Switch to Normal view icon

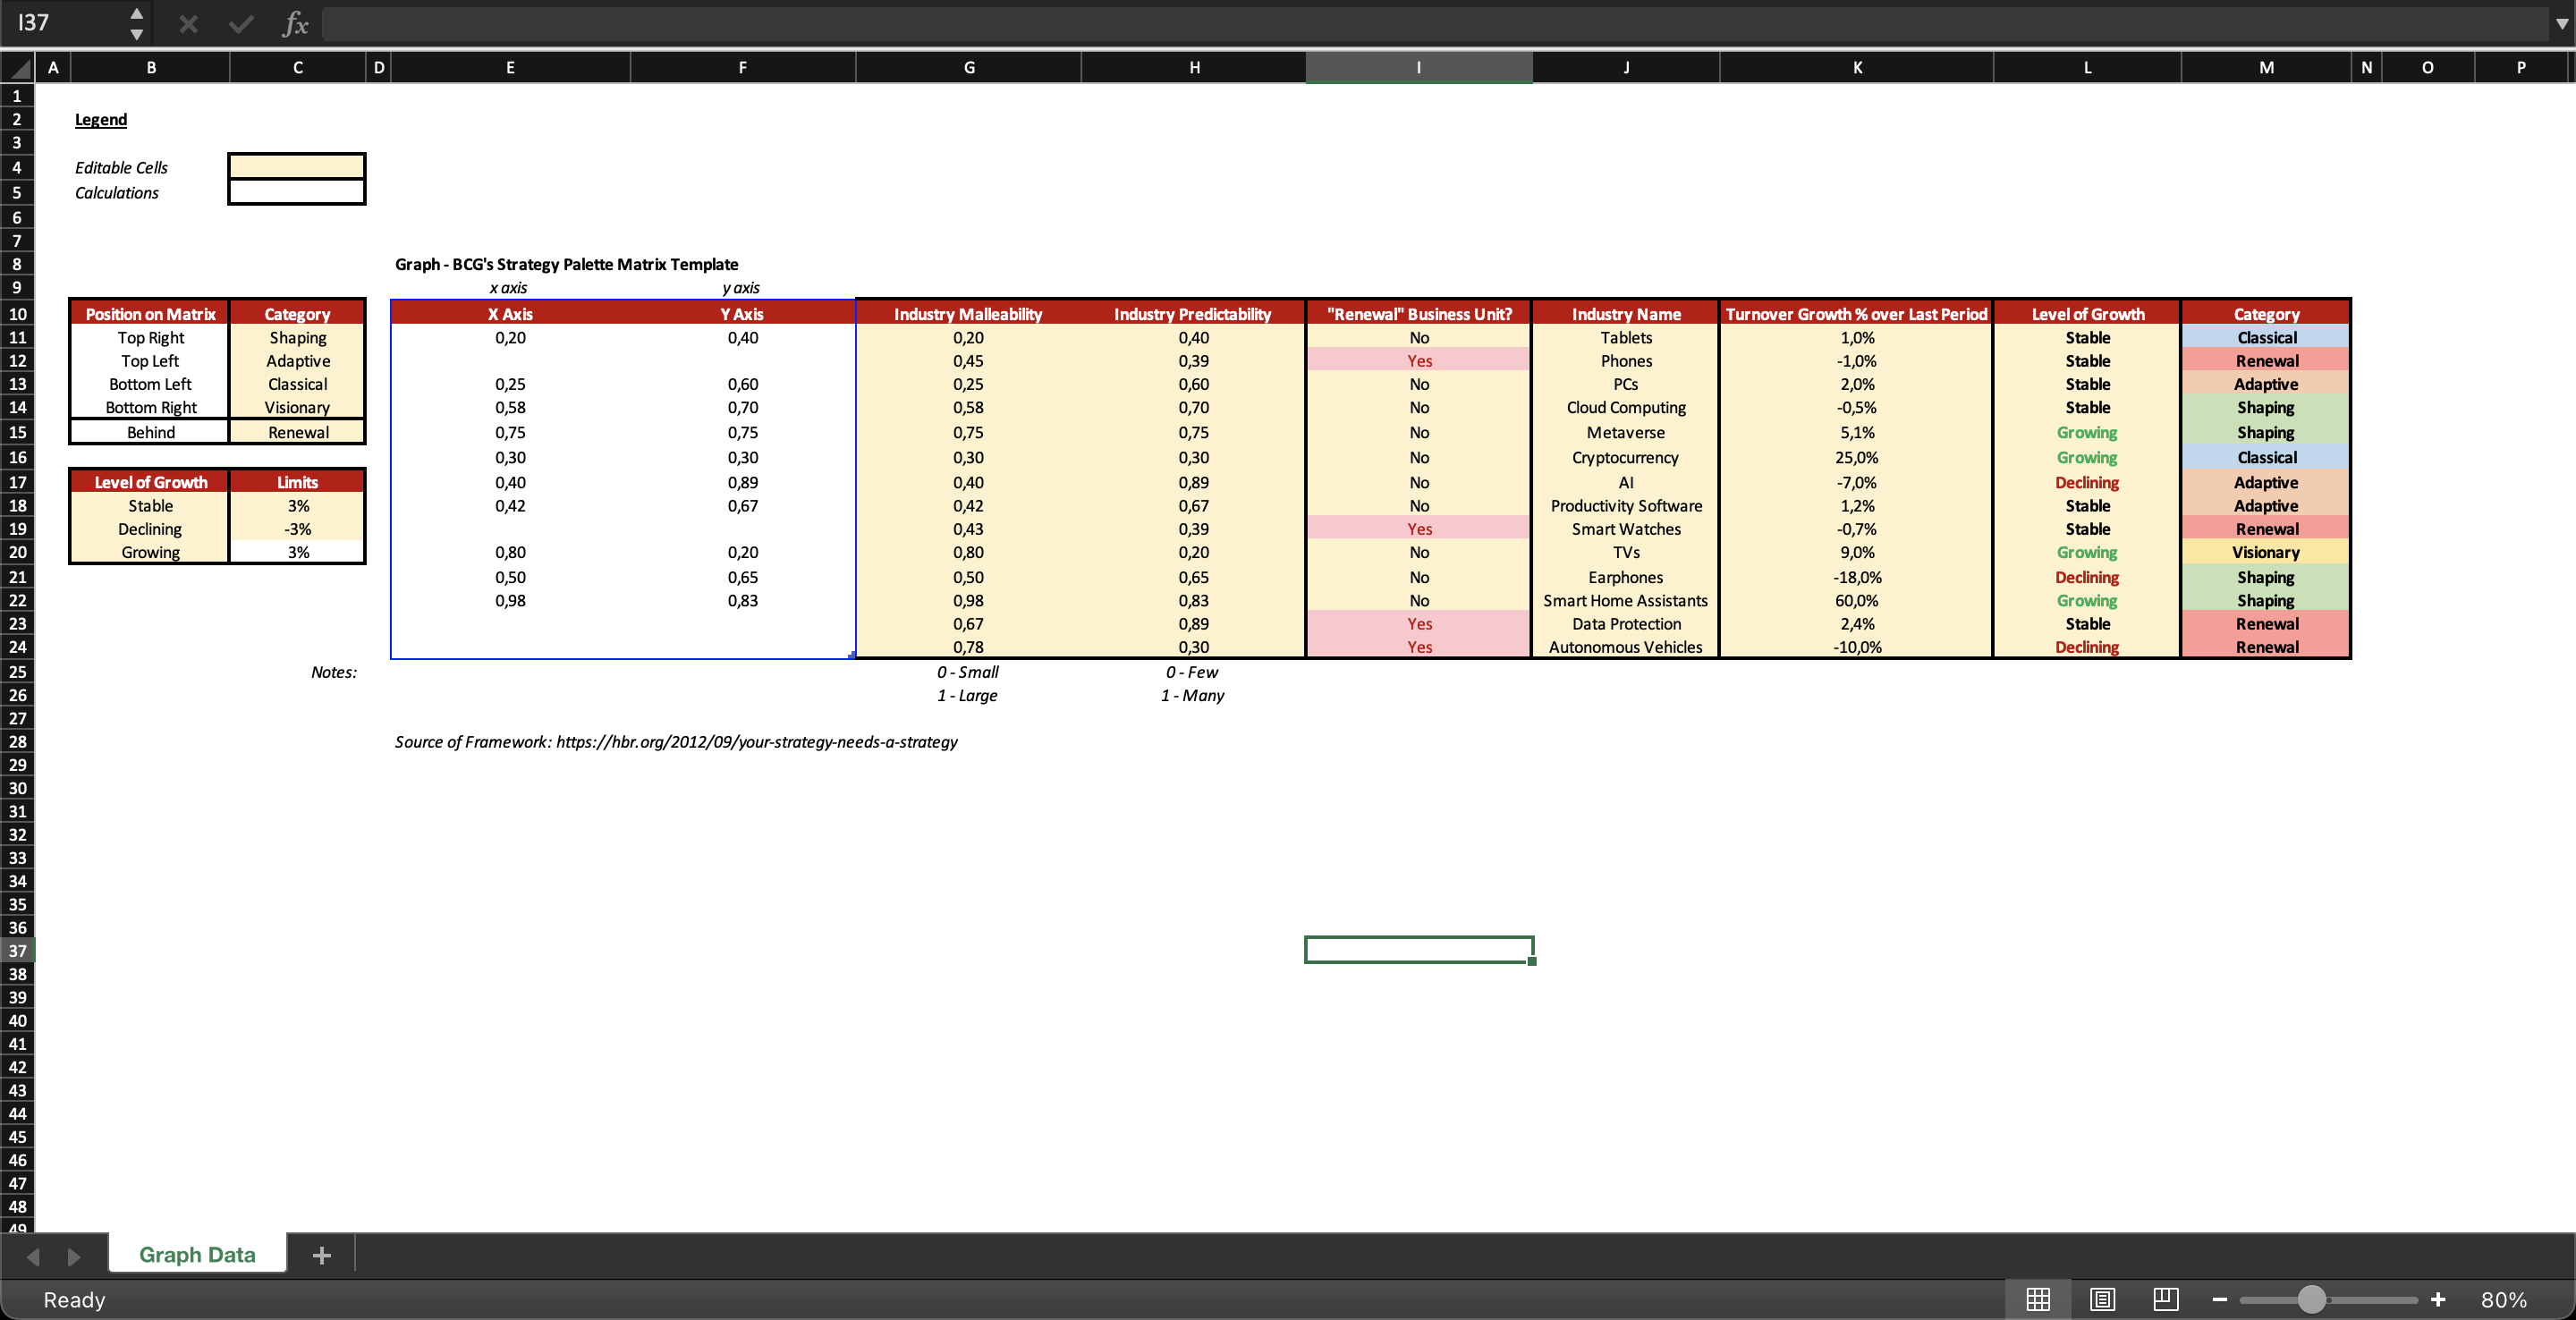point(2038,1299)
